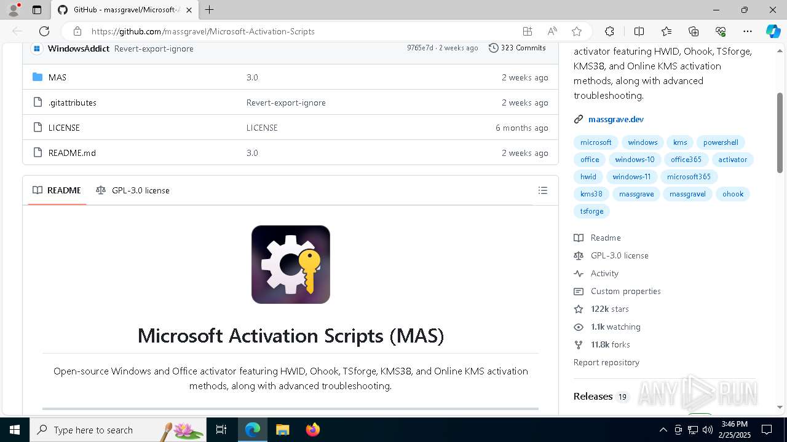Open WindowsAddict's profile
This screenshot has height=442, width=787.
pos(79,48)
